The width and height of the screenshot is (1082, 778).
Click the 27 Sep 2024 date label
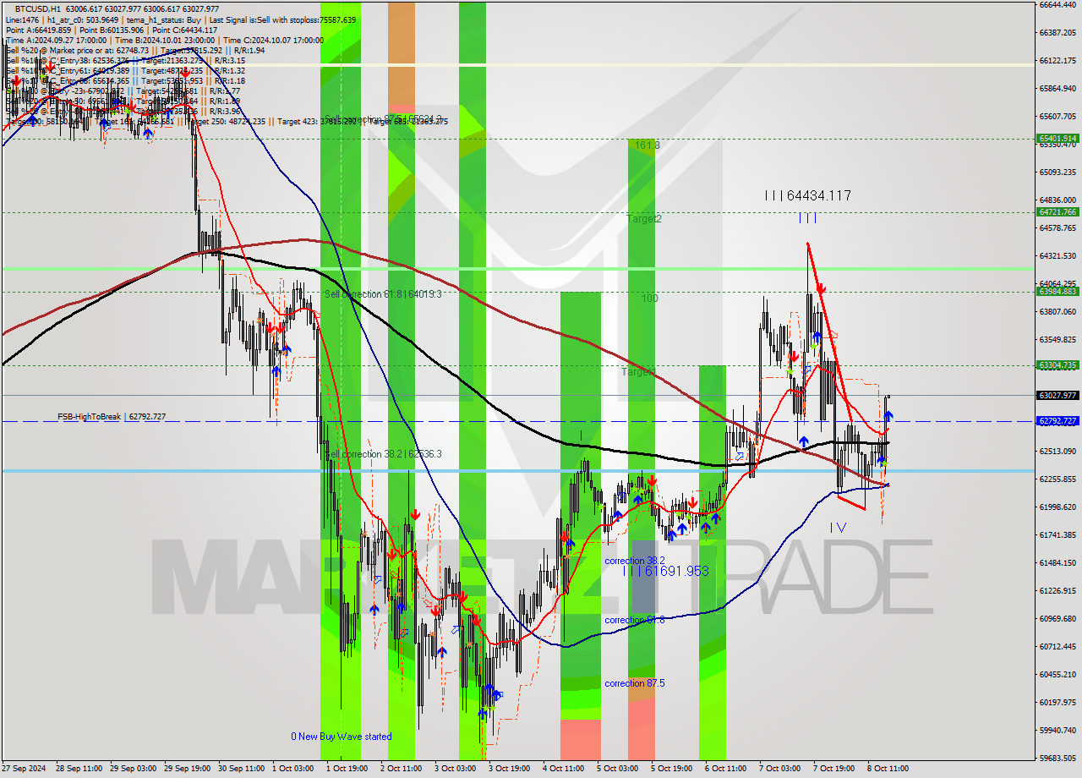click(25, 769)
